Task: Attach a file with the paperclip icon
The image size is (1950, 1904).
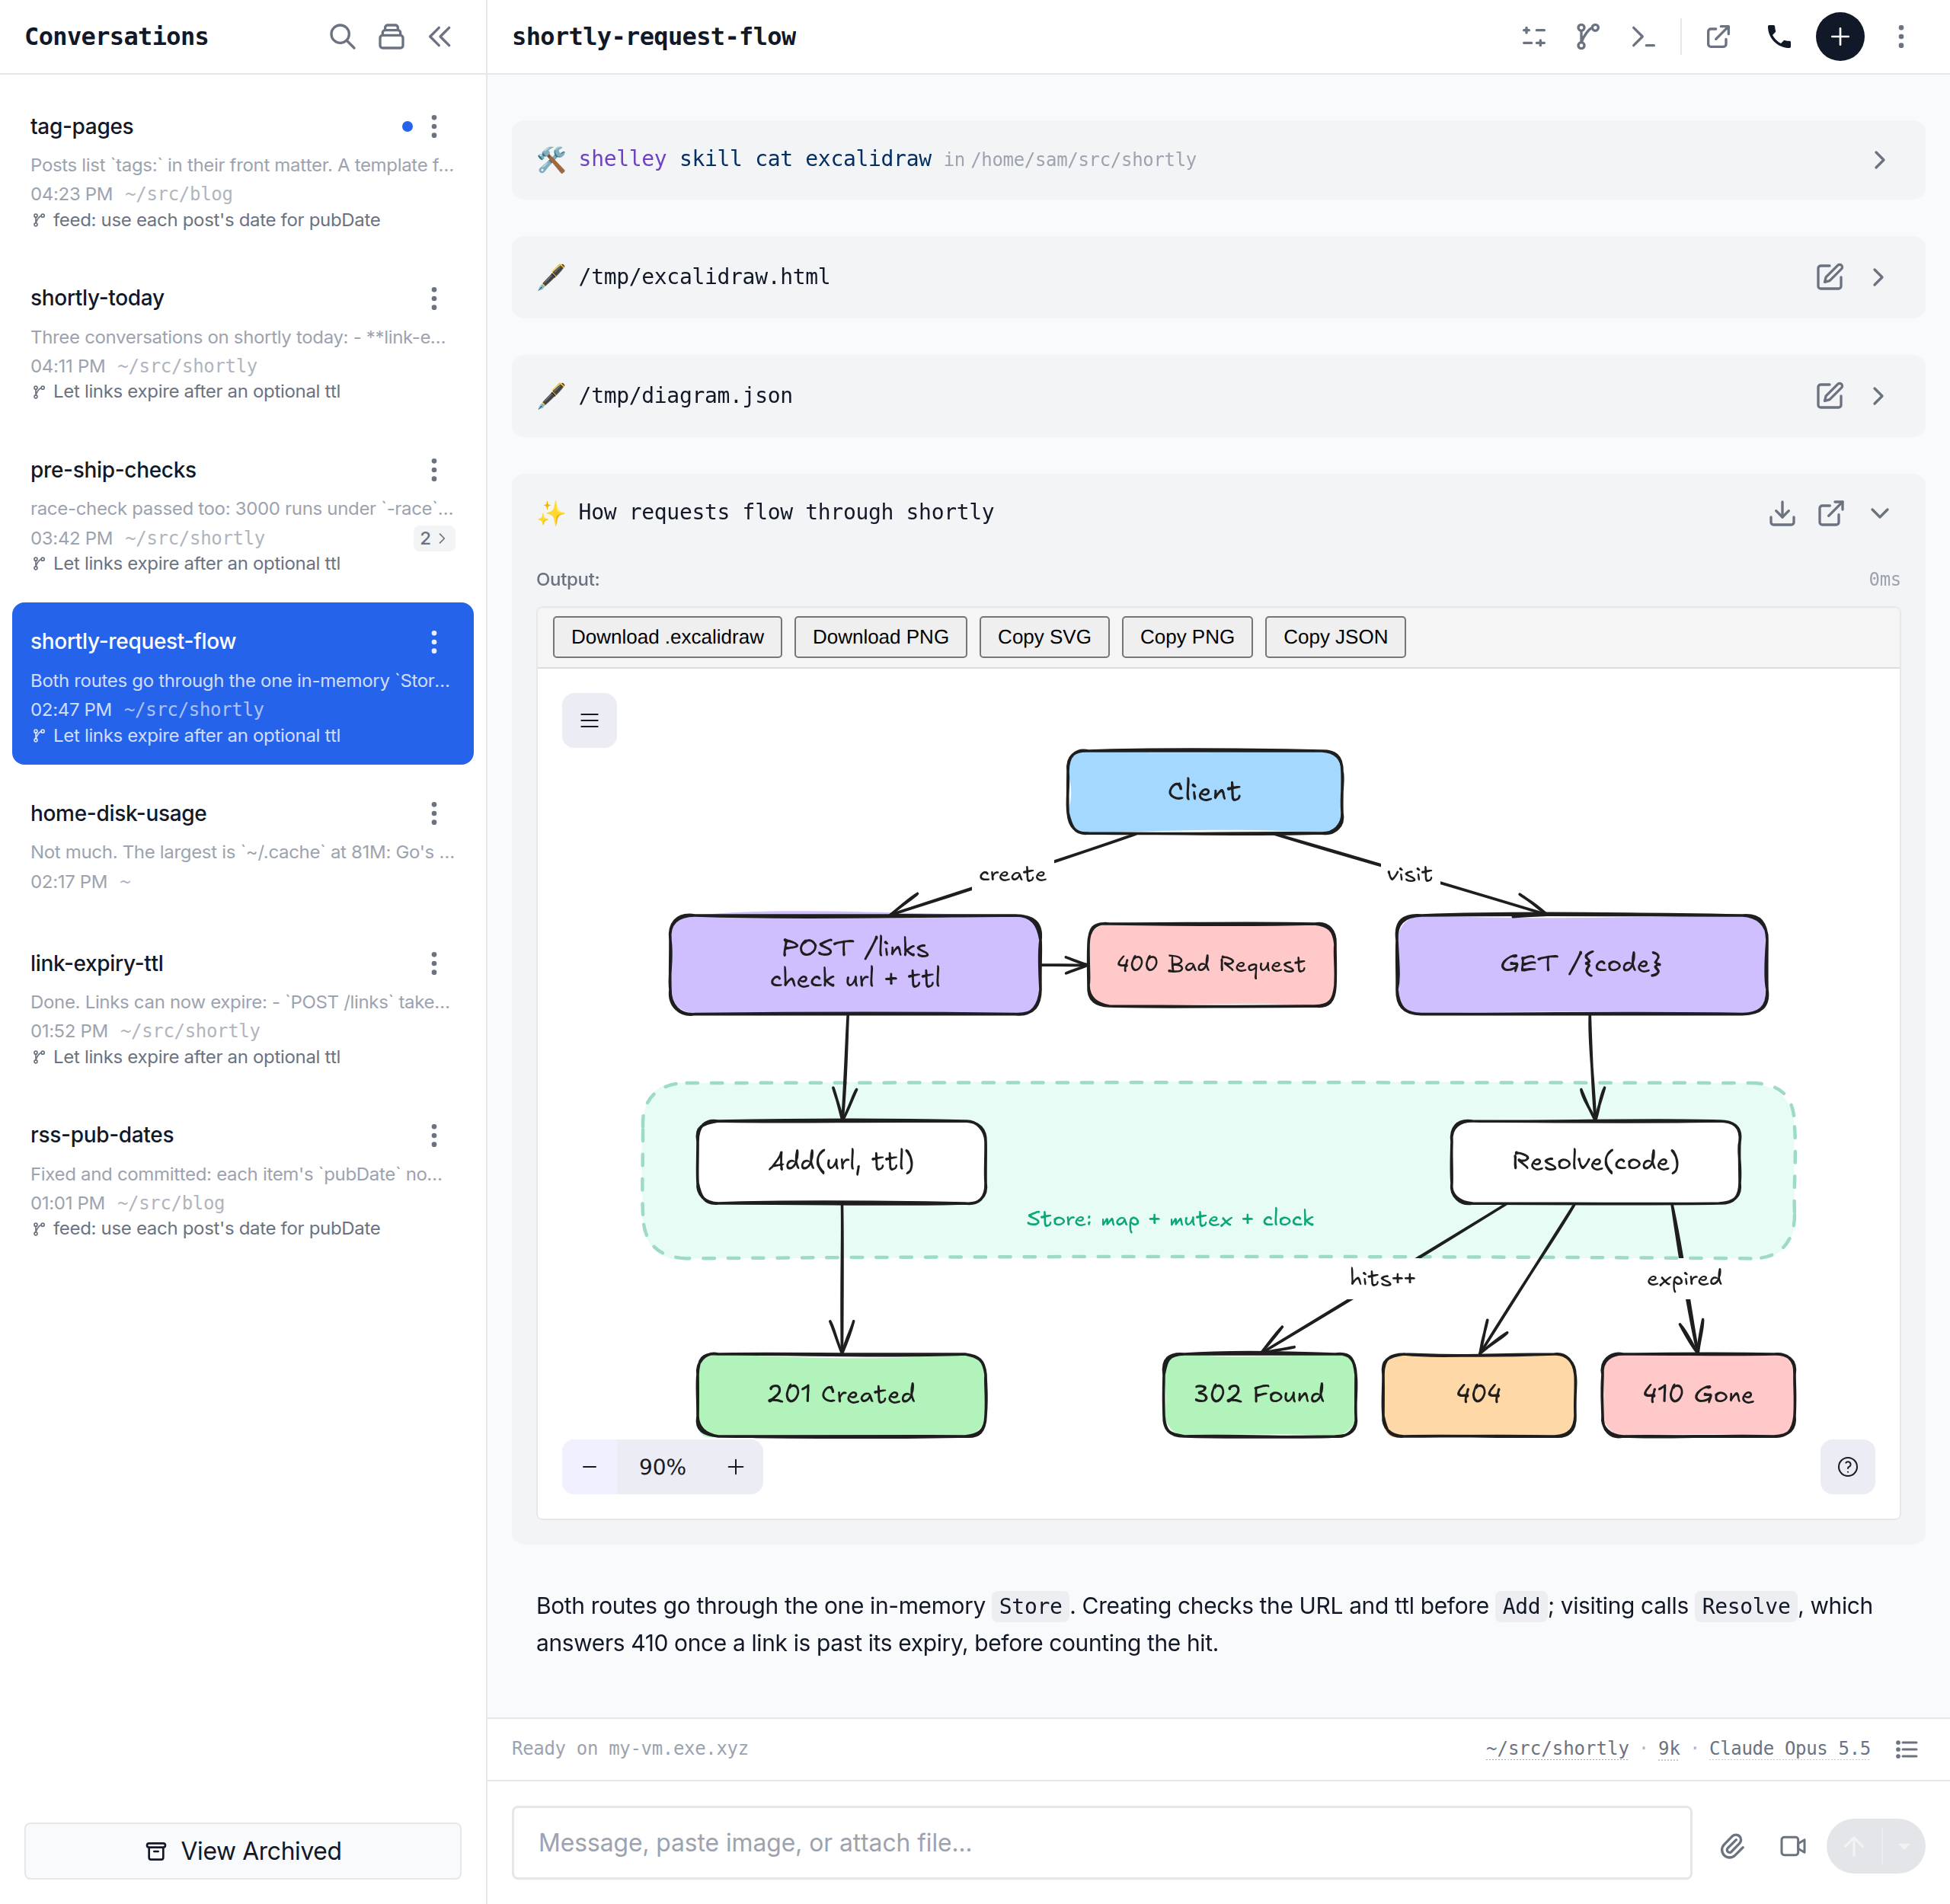Action: pyautogui.click(x=1732, y=1846)
